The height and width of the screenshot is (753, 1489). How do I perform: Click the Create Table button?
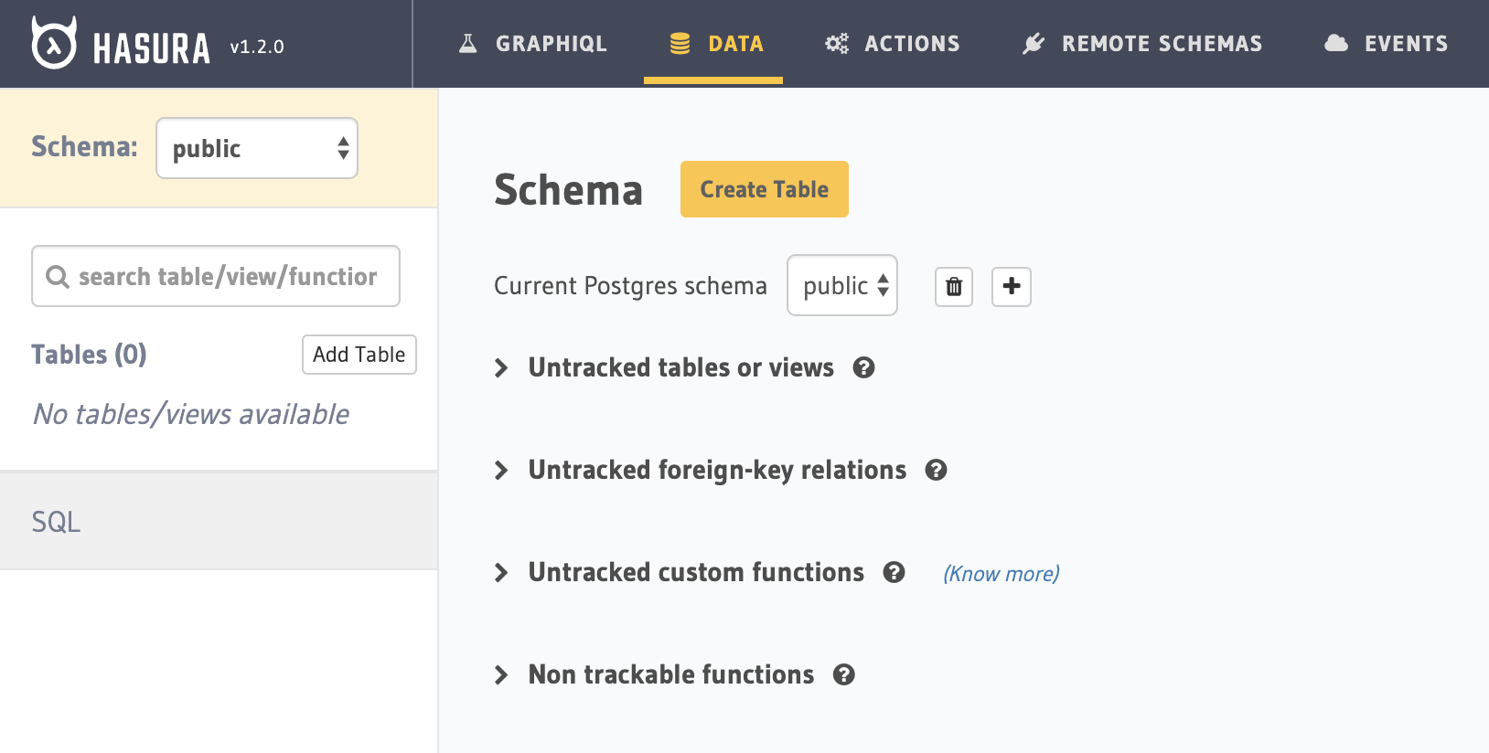pyautogui.click(x=765, y=189)
